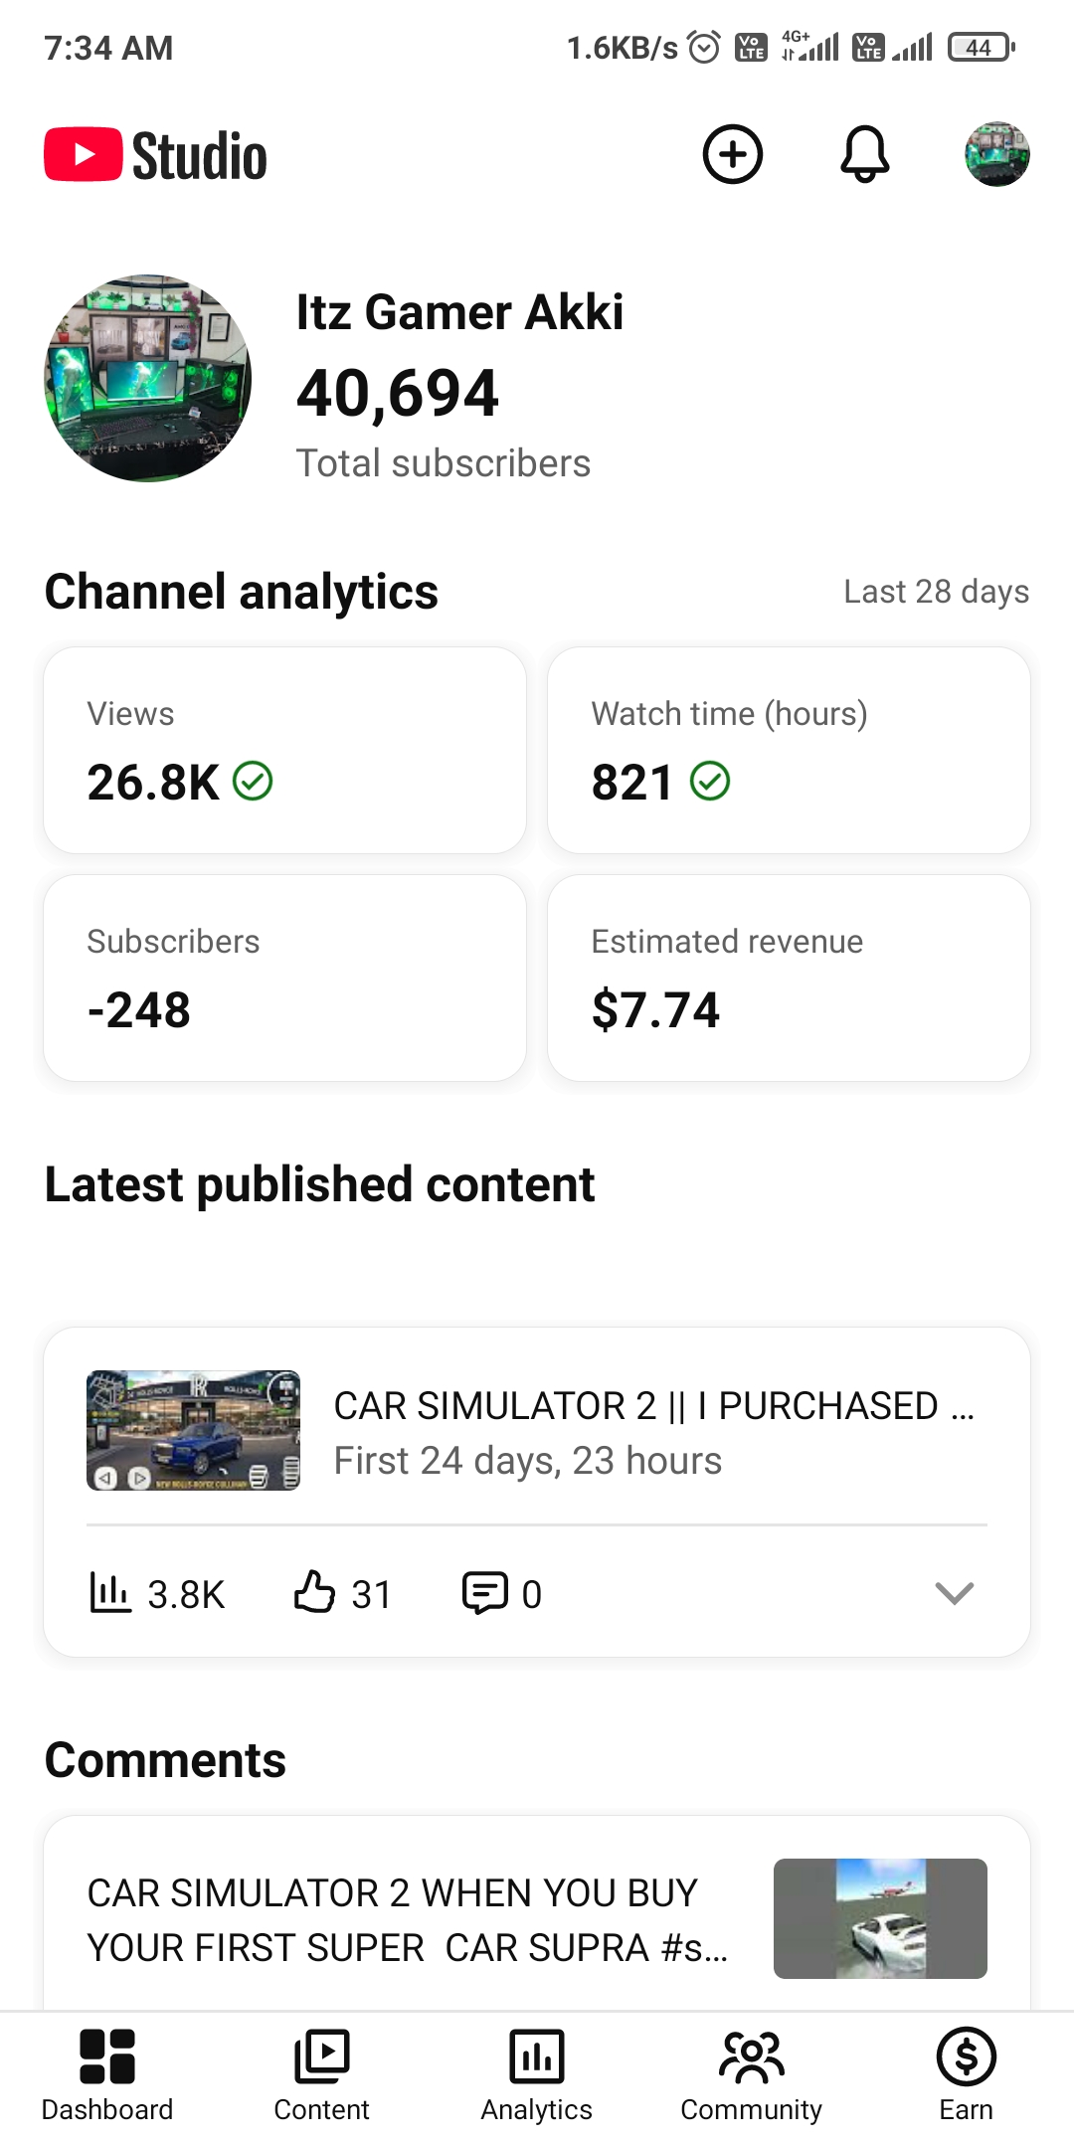Screen dimensions: 1074x2144
Task: Open the Content tab
Action: 322,2074
